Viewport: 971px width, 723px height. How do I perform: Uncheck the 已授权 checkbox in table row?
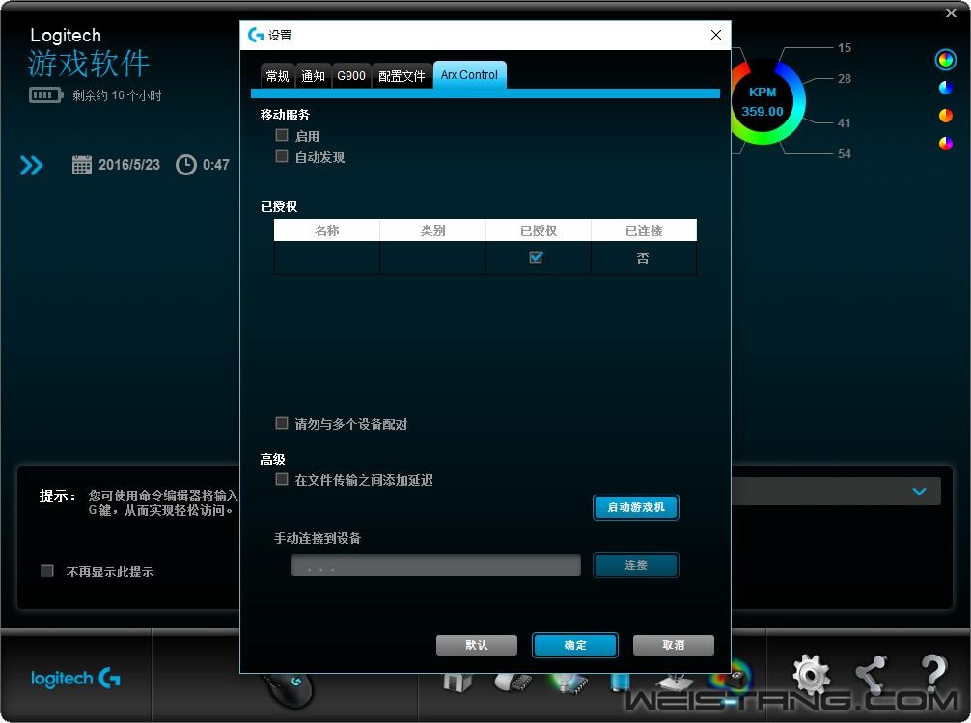pos(537,257)
